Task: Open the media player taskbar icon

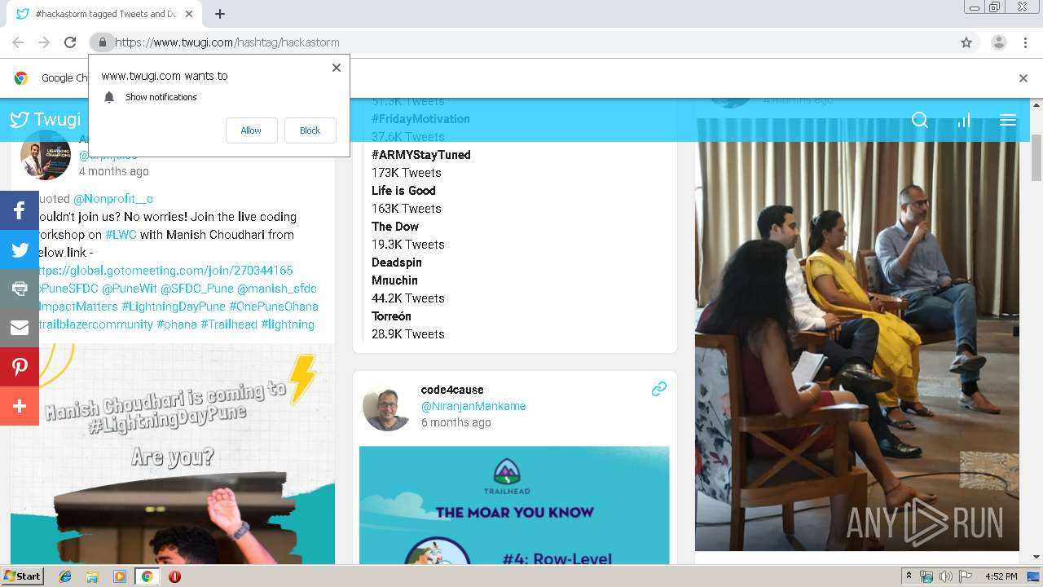Action: click(120, 576)
